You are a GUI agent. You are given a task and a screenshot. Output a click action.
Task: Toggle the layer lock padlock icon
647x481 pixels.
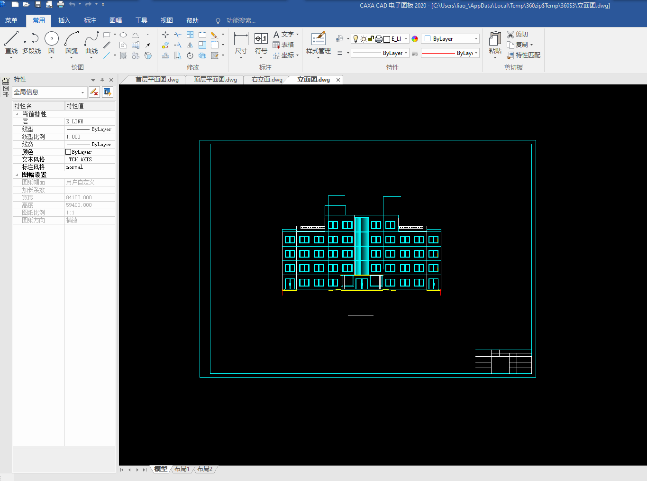click(371, 39)
